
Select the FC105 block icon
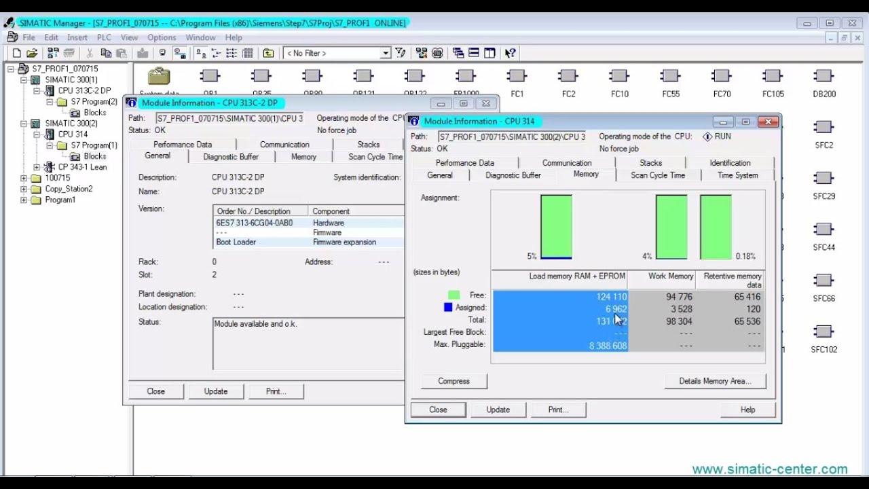(x=773, y=76)
